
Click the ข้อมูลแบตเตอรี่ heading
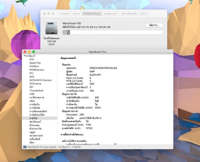tap(68, 58)
